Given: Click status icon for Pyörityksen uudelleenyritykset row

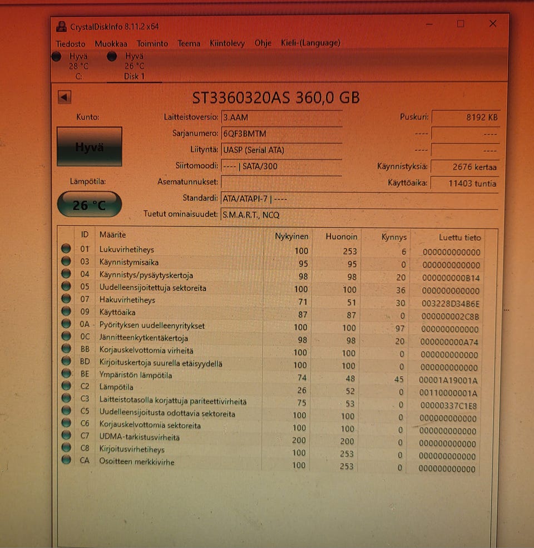Looking at the screenshot, I should point(66,324).
